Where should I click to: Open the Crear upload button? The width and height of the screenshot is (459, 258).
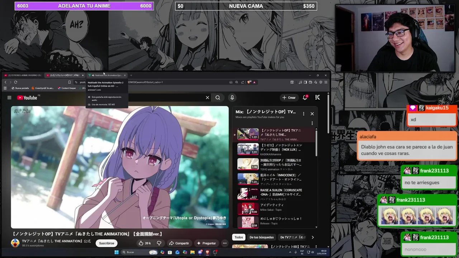(x=289, y=97)
